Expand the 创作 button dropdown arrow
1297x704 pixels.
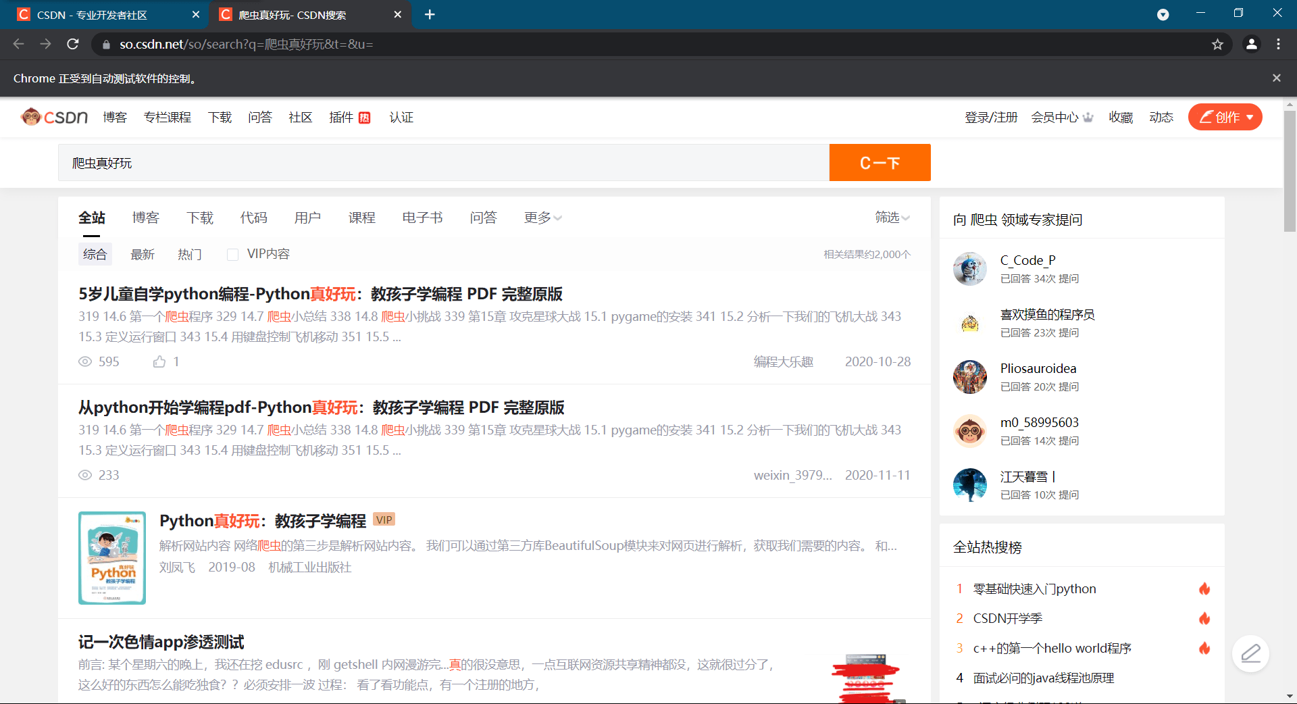coord(1250,118)
